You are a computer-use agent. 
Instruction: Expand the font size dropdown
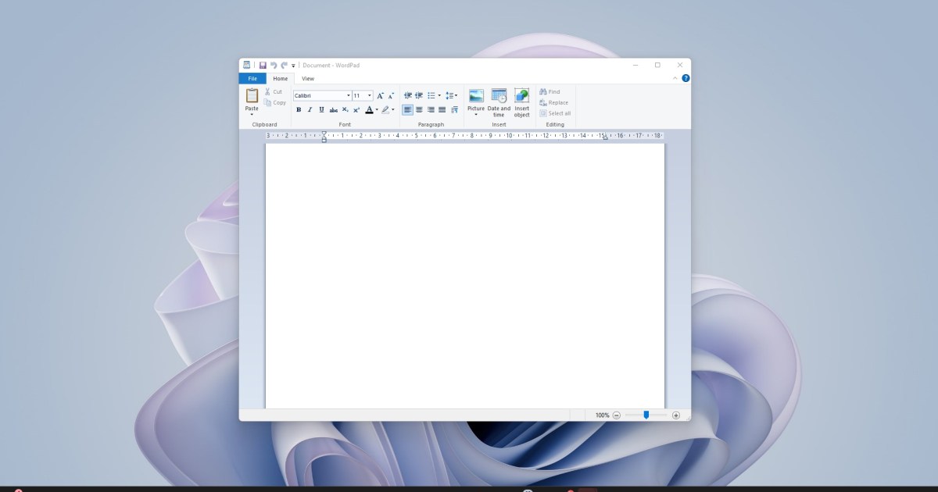pyautogui.click(x=370, y=96)
